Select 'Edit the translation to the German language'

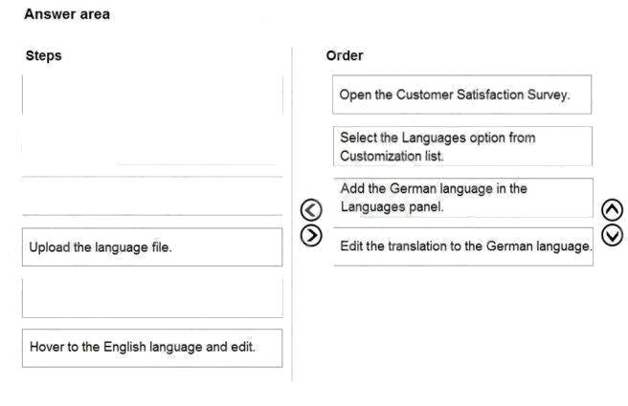pyautogui.click(x=462, y=246)
